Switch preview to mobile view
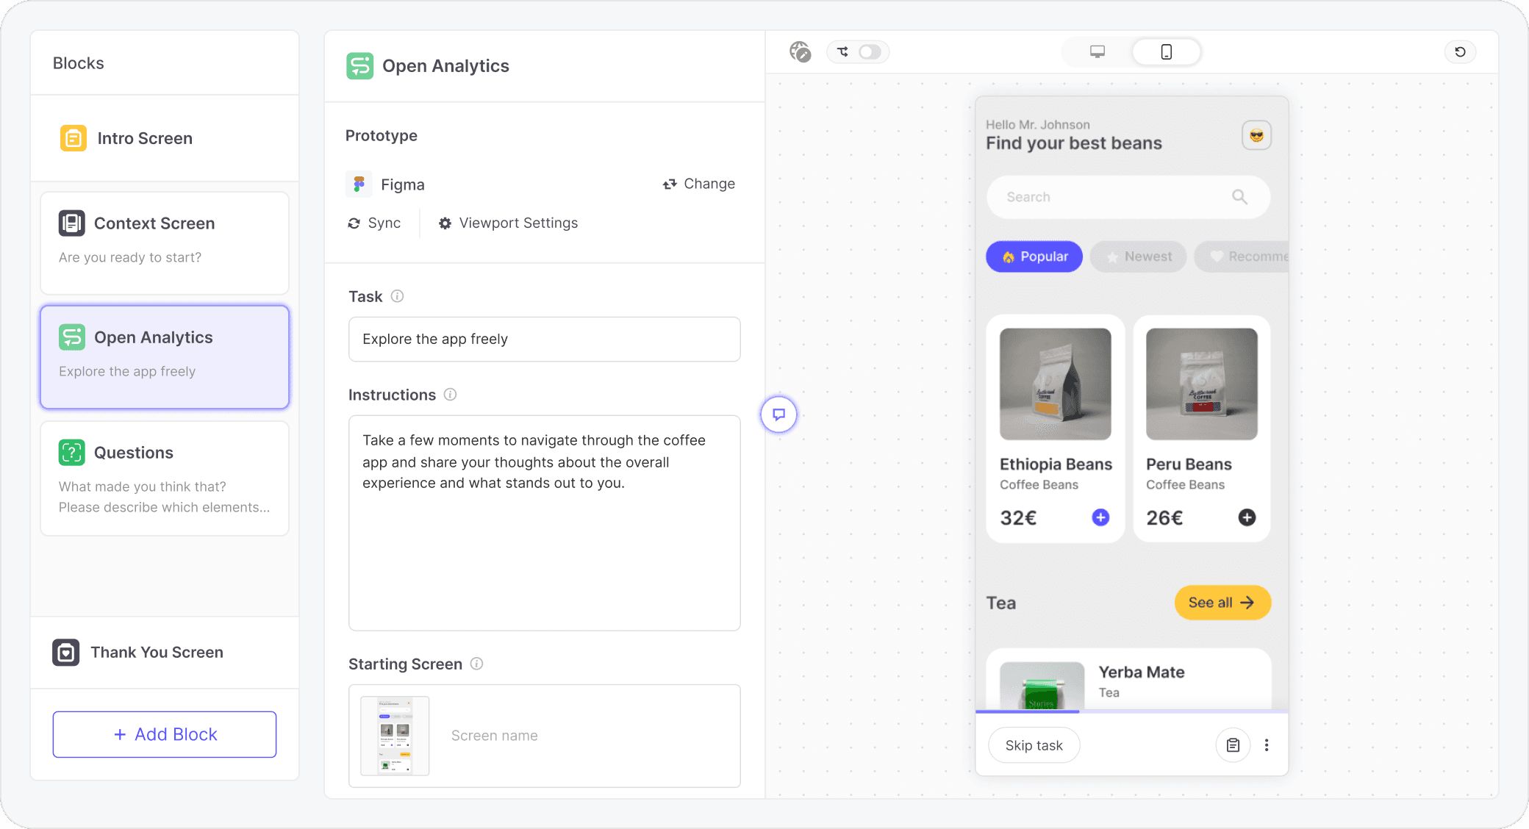 (1166, 51)
